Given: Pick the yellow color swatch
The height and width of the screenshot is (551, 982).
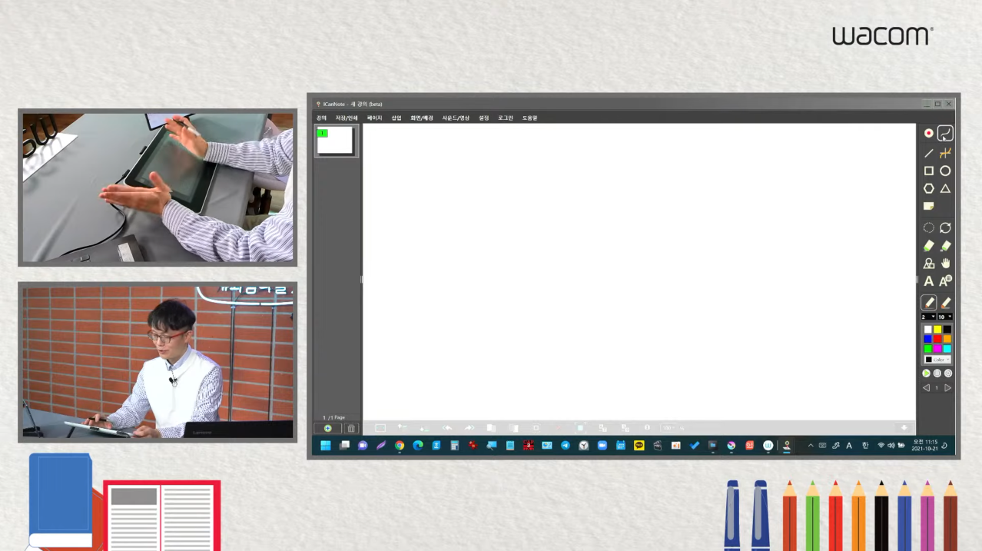Looking at the screenshot, I should [x=937, y=330].
